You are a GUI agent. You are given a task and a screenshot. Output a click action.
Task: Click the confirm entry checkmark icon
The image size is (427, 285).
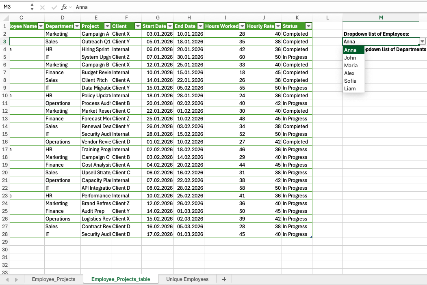(54, 7)
